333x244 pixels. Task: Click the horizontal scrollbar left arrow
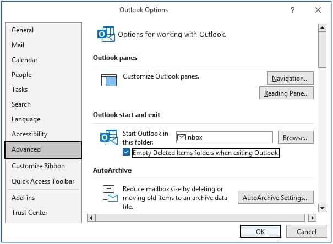[x=91, y=218]
